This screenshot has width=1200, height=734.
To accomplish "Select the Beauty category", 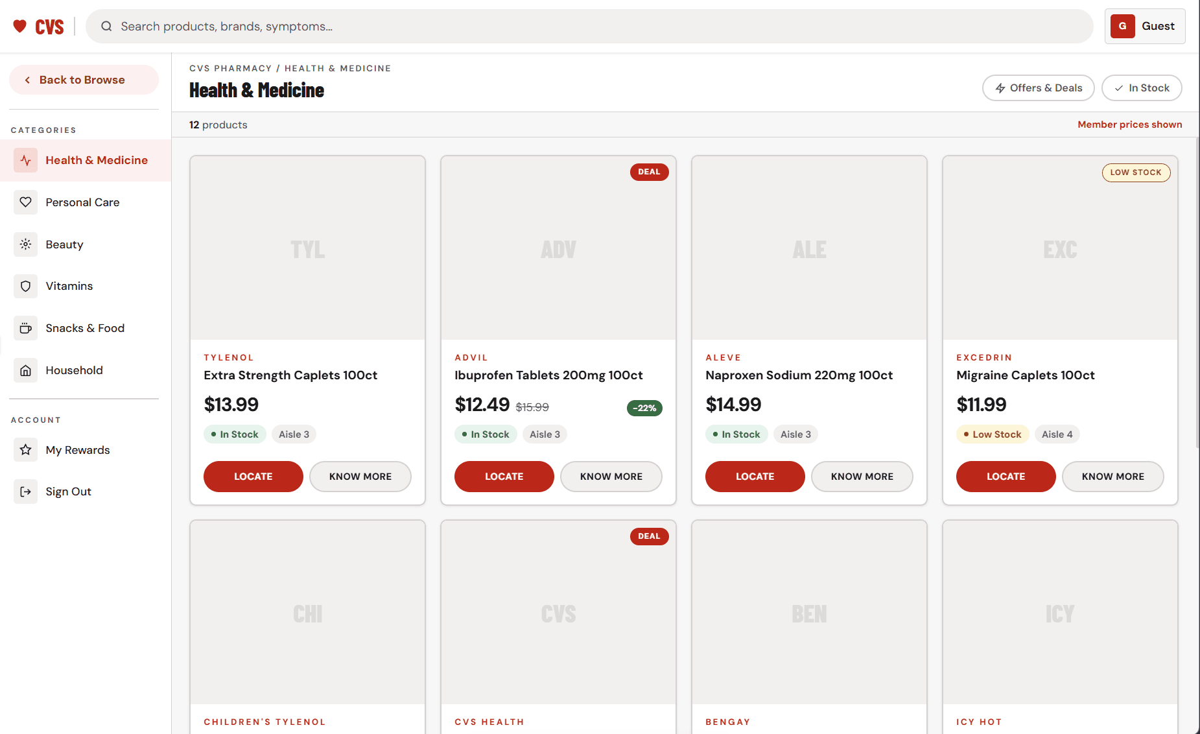I will [x=86, y=244].
